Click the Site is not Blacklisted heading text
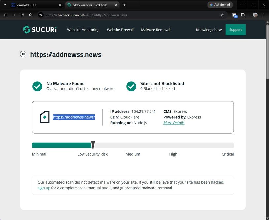This screenshot has height=220, width=269. pos(162,83)
